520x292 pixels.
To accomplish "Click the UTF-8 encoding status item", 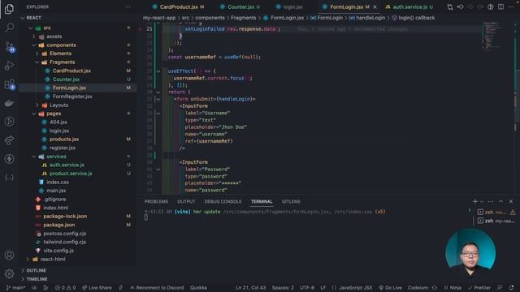I will tap(307, 288).
